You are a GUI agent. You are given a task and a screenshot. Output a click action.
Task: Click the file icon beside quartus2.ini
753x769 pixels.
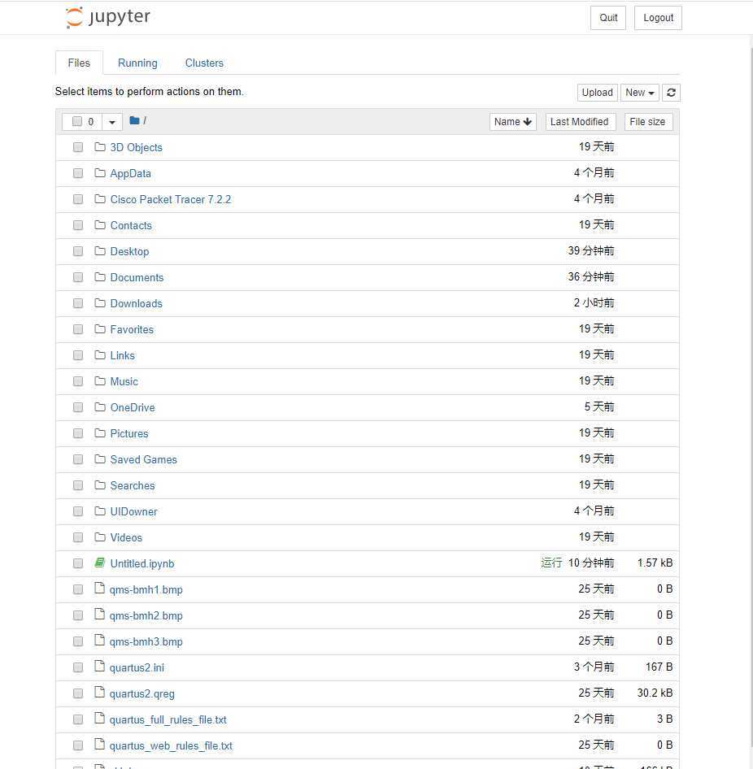[100, 667]
